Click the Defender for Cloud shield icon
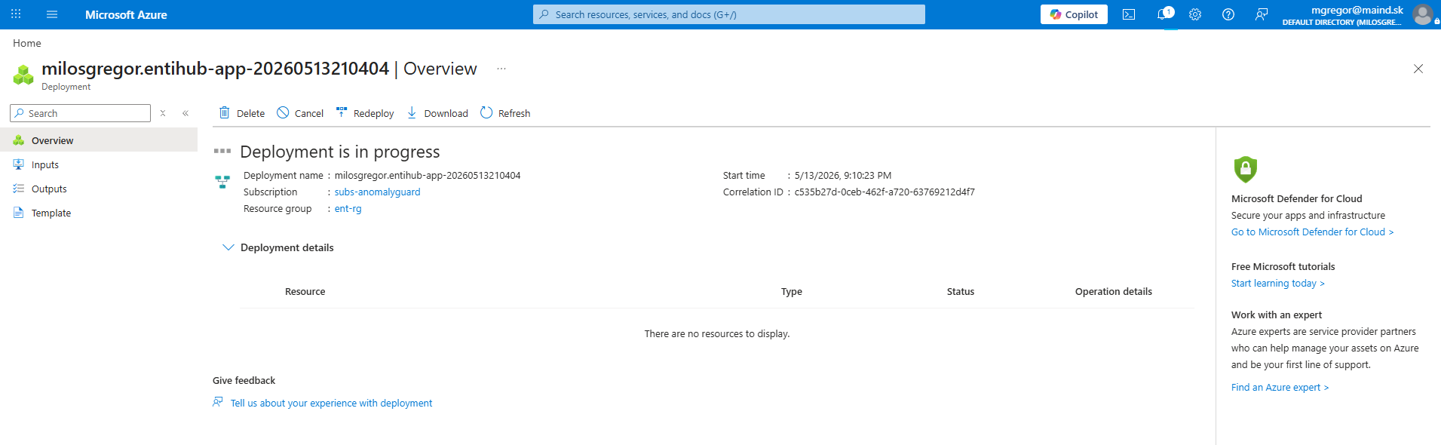Screen dimensions: 1441x445 click(x=1246, y=169)
